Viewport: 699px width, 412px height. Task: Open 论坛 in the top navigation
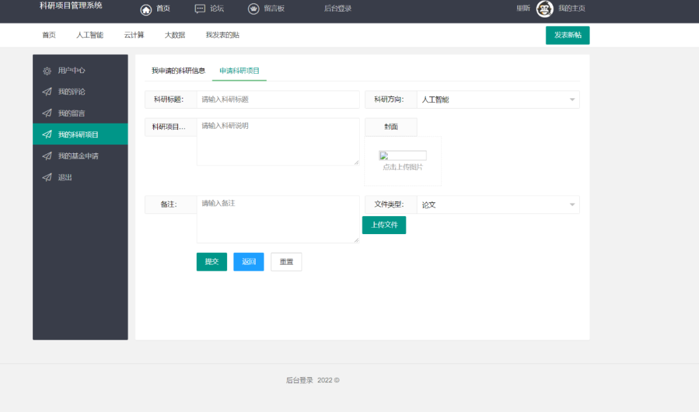point(217,8)
